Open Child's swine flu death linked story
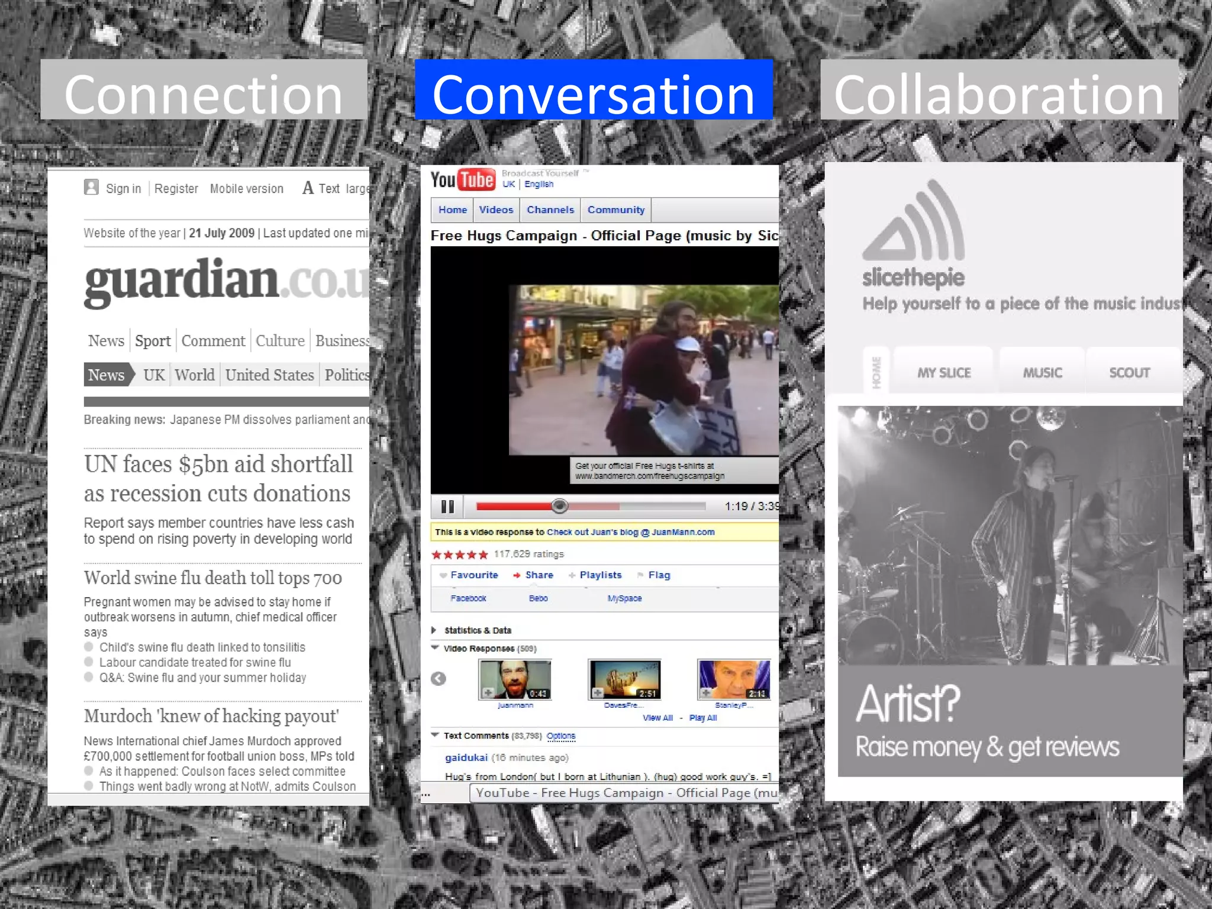 point(202,647)
